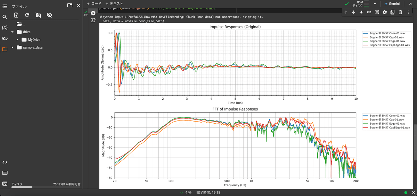The image size is (417, 196).
Task: Toggle hidden files with the crossed-eye icon
Action: point(49,15)
